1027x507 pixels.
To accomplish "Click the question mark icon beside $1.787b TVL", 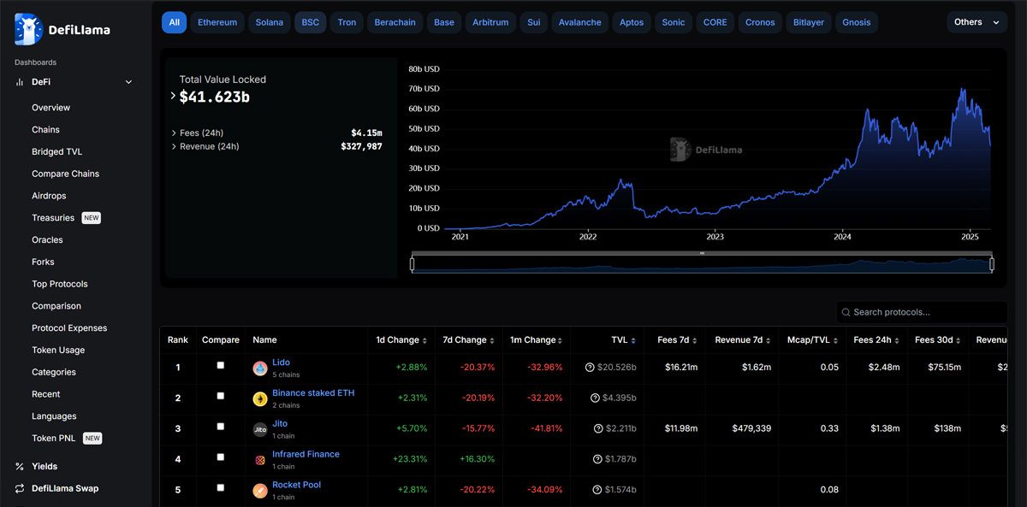I will [597, 459].
